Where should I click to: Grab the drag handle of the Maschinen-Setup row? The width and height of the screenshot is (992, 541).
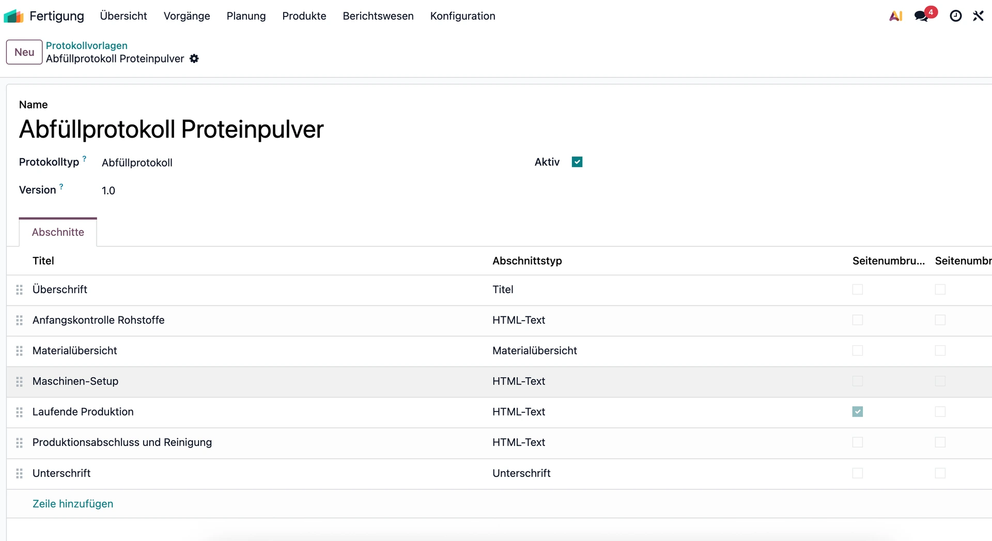(20, 381)
